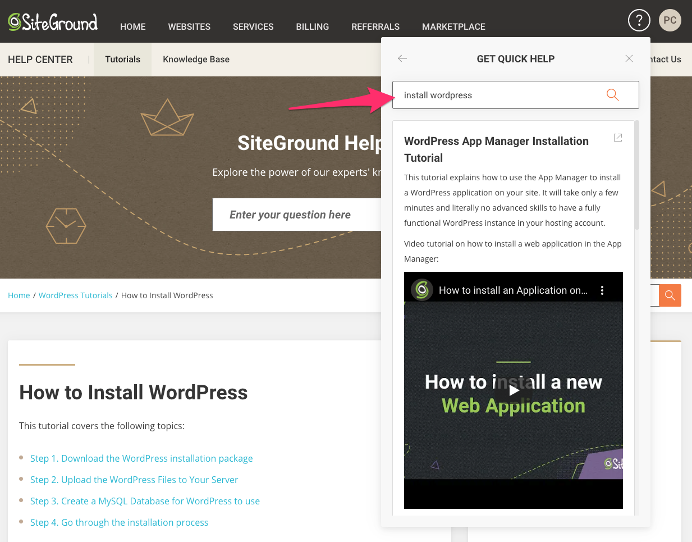Click WordPress App Manager Installation Tutorial title
This screenshot has width=692, height=542.
[x=496, y=149]
